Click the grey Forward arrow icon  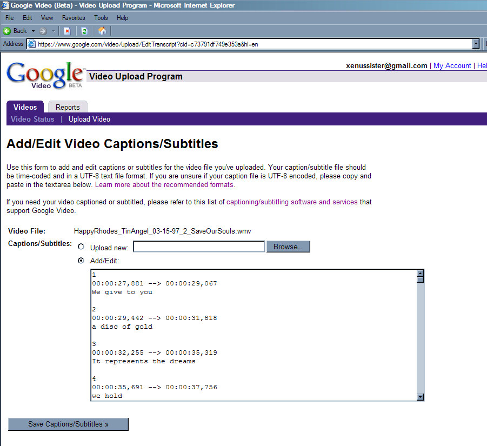[x=43, y=31]
